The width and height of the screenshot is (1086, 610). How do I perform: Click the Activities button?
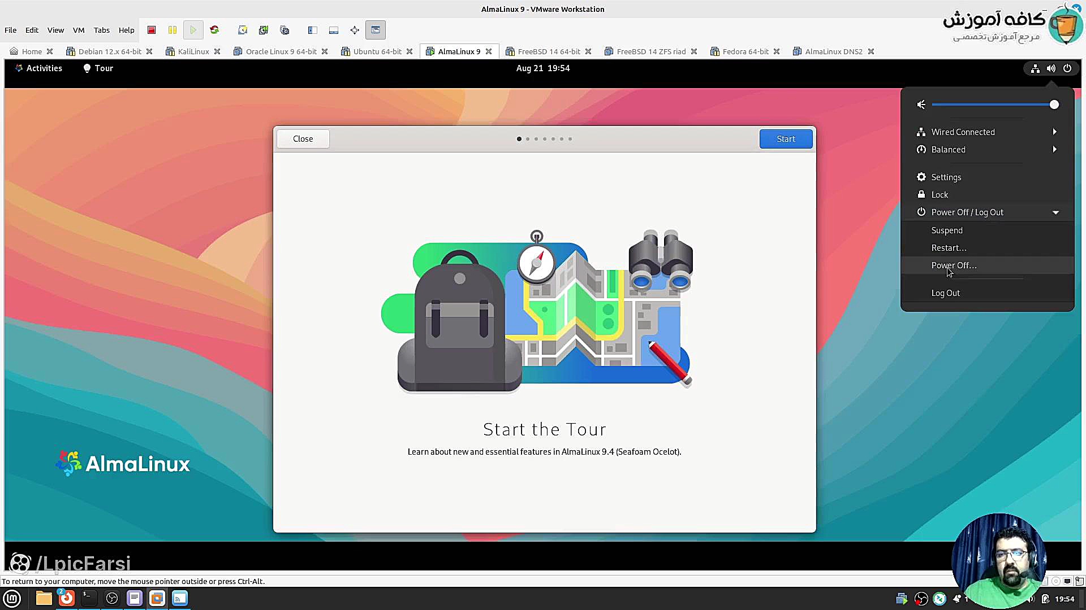[x=39, y=68]
